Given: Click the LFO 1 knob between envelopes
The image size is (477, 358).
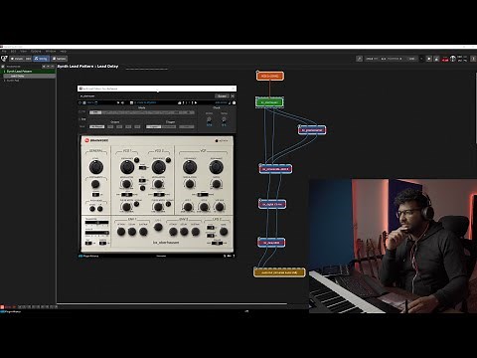Looking at the screenshot, I should [158, 227].
